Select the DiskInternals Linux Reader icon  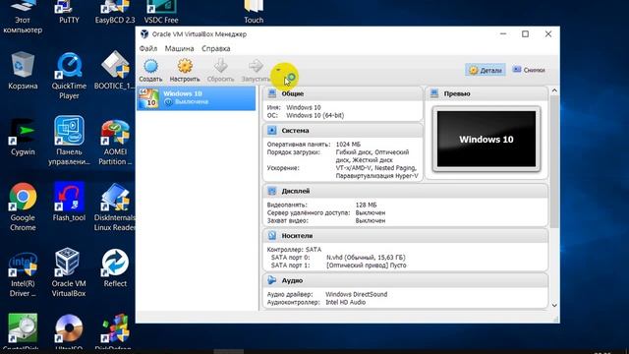tap(115, 207)
